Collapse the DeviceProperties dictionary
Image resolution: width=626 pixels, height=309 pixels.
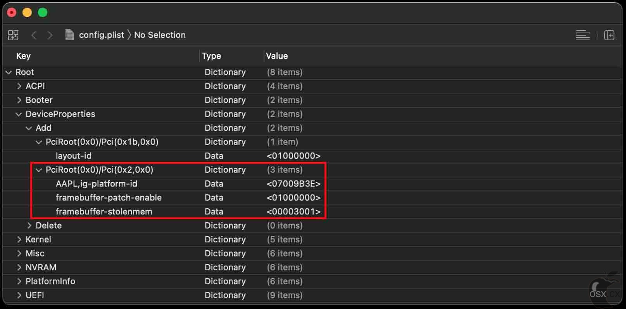(x=19, y=114)
